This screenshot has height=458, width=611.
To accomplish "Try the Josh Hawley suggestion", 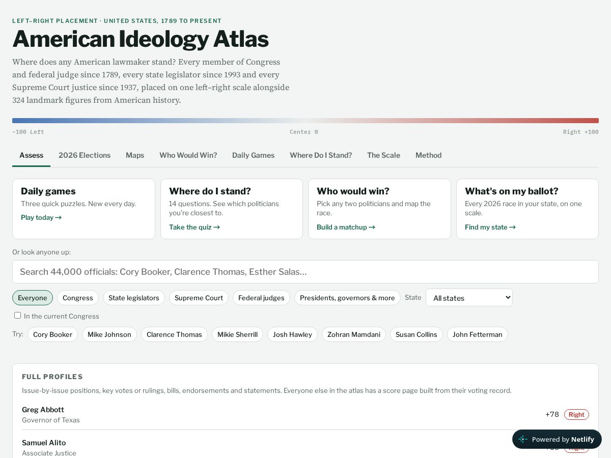I will (x=292, y=334).
